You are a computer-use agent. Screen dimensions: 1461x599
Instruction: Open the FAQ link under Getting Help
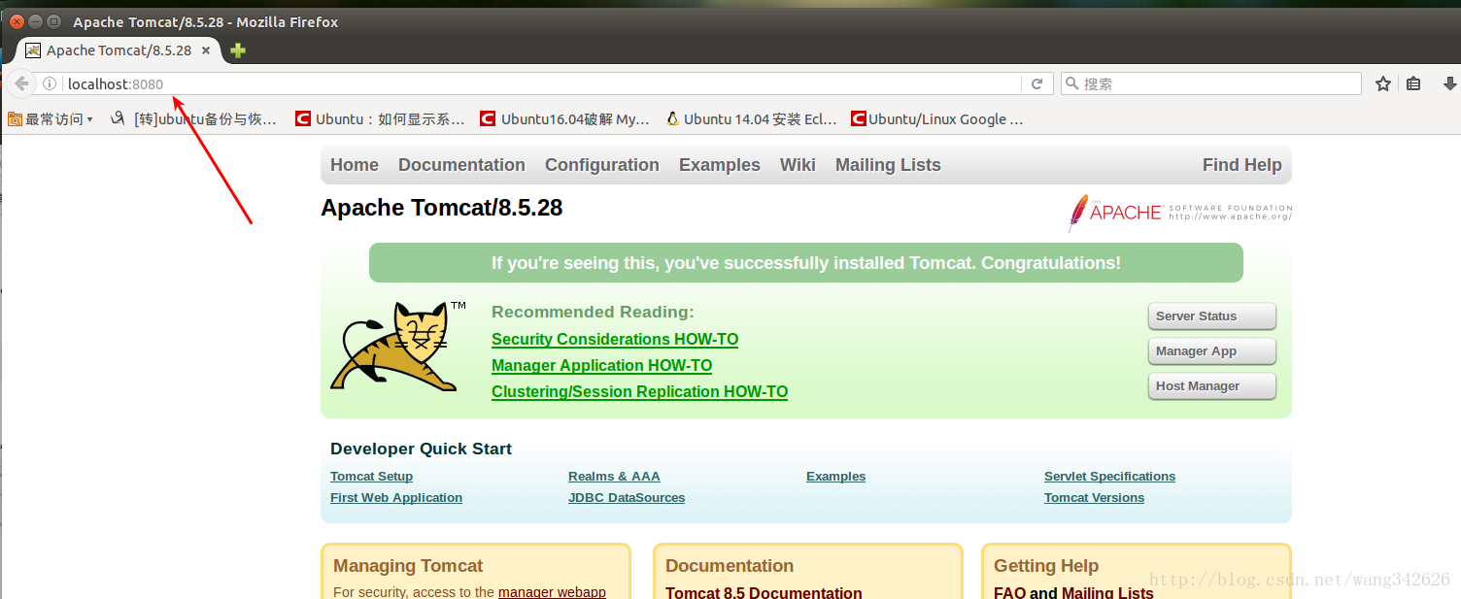click(1009, 592)
